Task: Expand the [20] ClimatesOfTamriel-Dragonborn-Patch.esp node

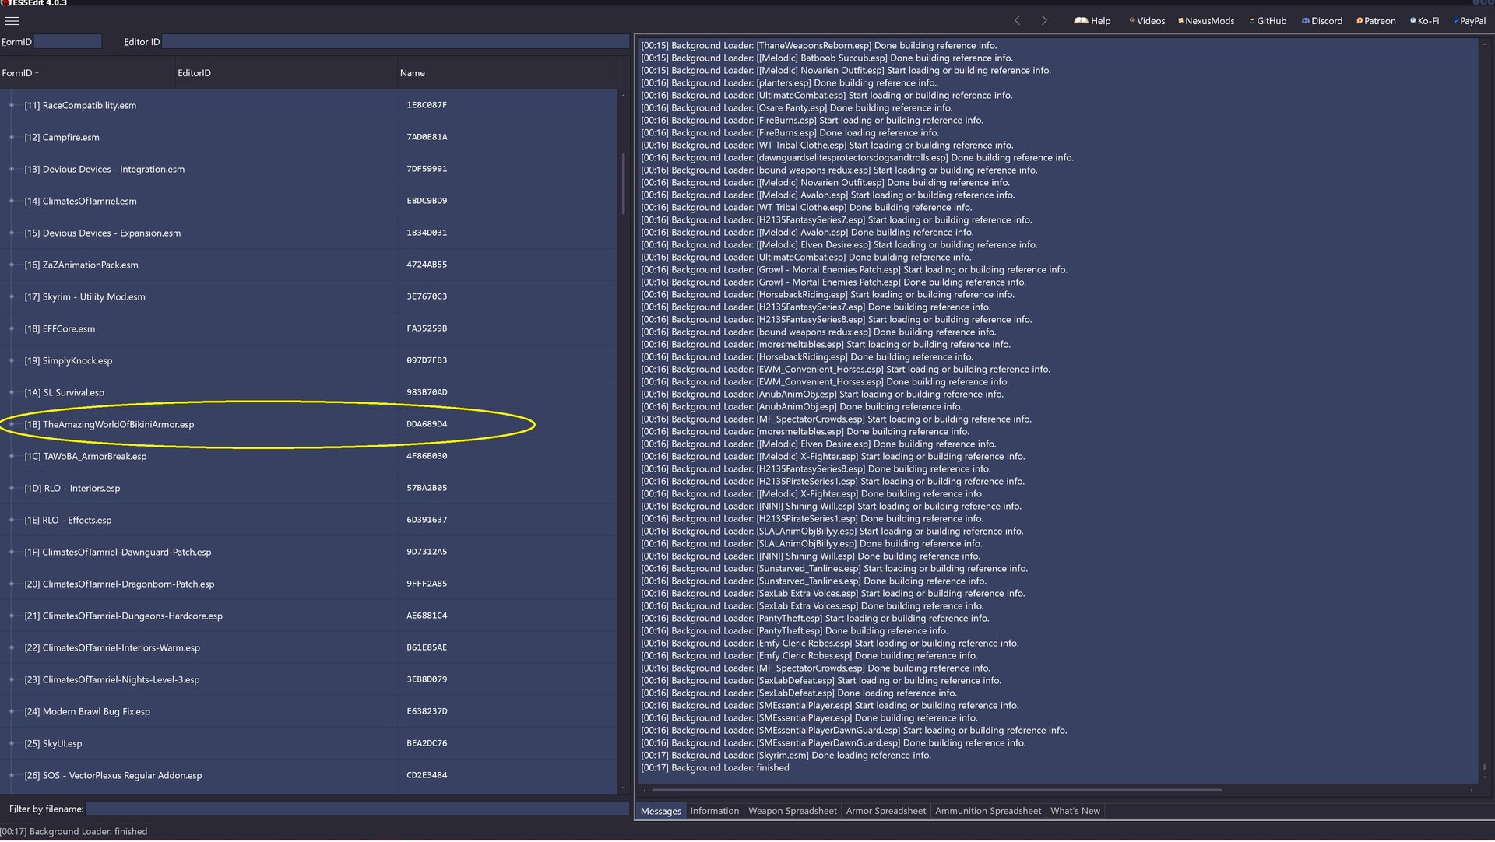Action: pos(12,584)
